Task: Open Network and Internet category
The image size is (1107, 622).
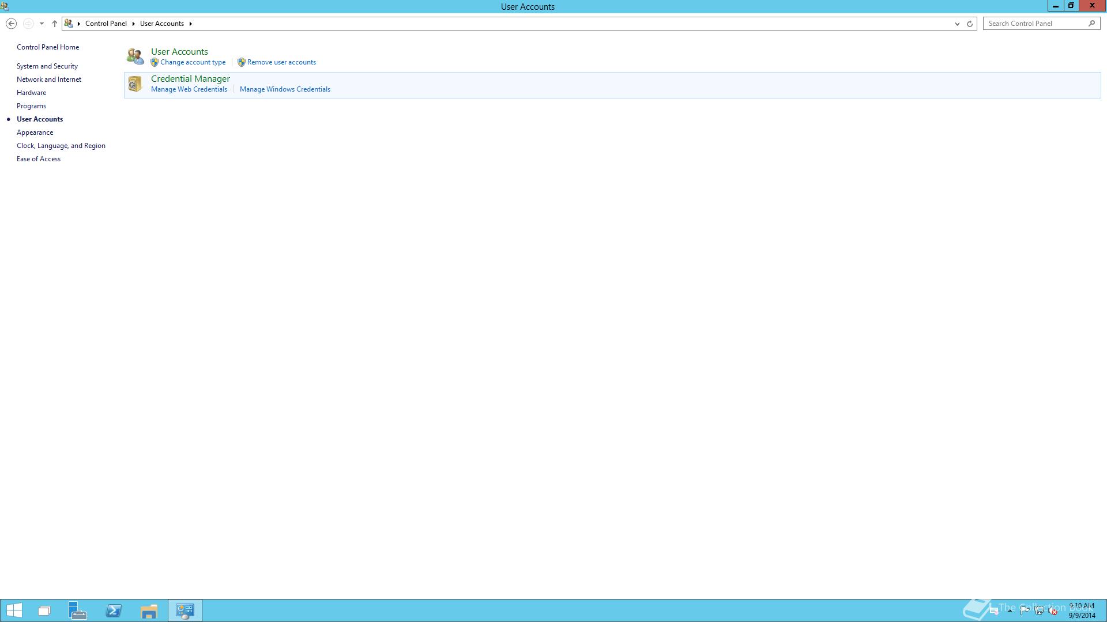Action: [x=49, y=79]
